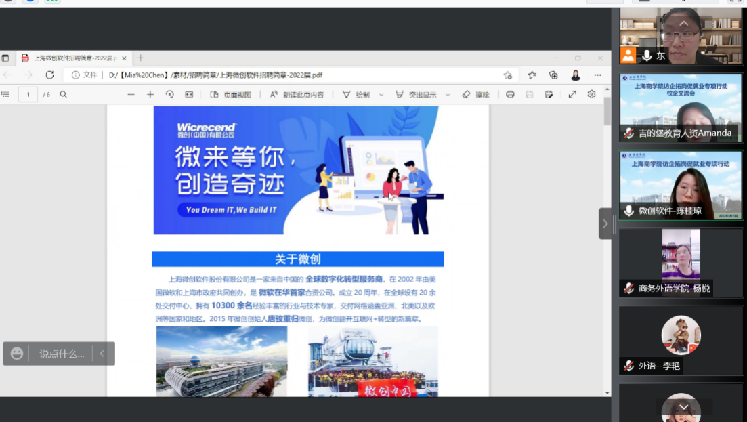
Task: Print the recruitment PDF
Action: tap(511, 94)
